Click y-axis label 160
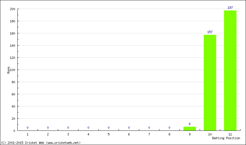 tap(12, 33)
